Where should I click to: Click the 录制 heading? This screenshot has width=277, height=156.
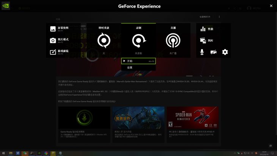click(138, 28)
